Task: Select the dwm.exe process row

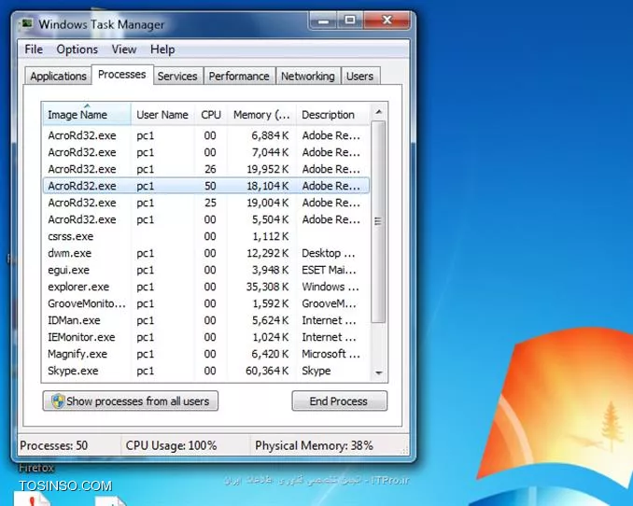Action: [x=206, y=253]
